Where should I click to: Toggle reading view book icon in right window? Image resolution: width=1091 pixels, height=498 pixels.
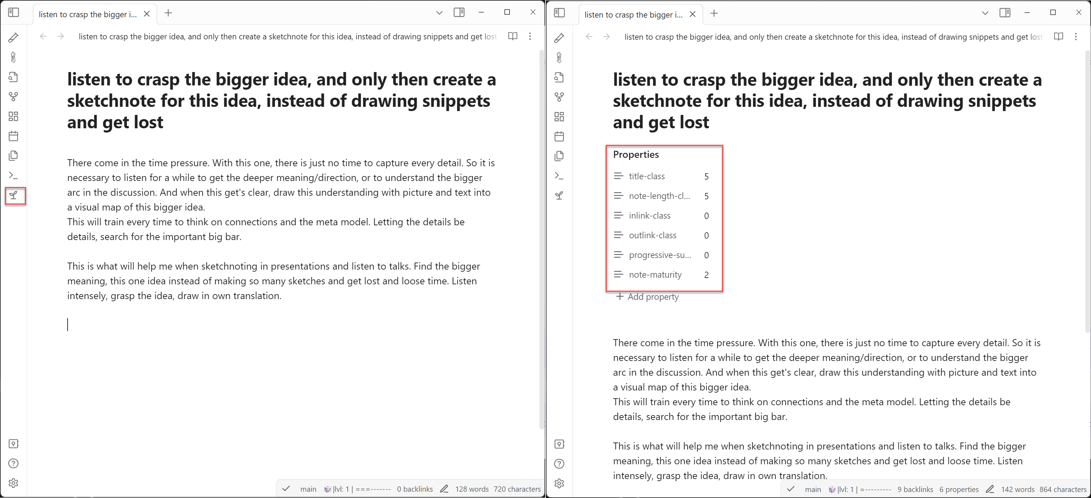tap(1058, 37)
